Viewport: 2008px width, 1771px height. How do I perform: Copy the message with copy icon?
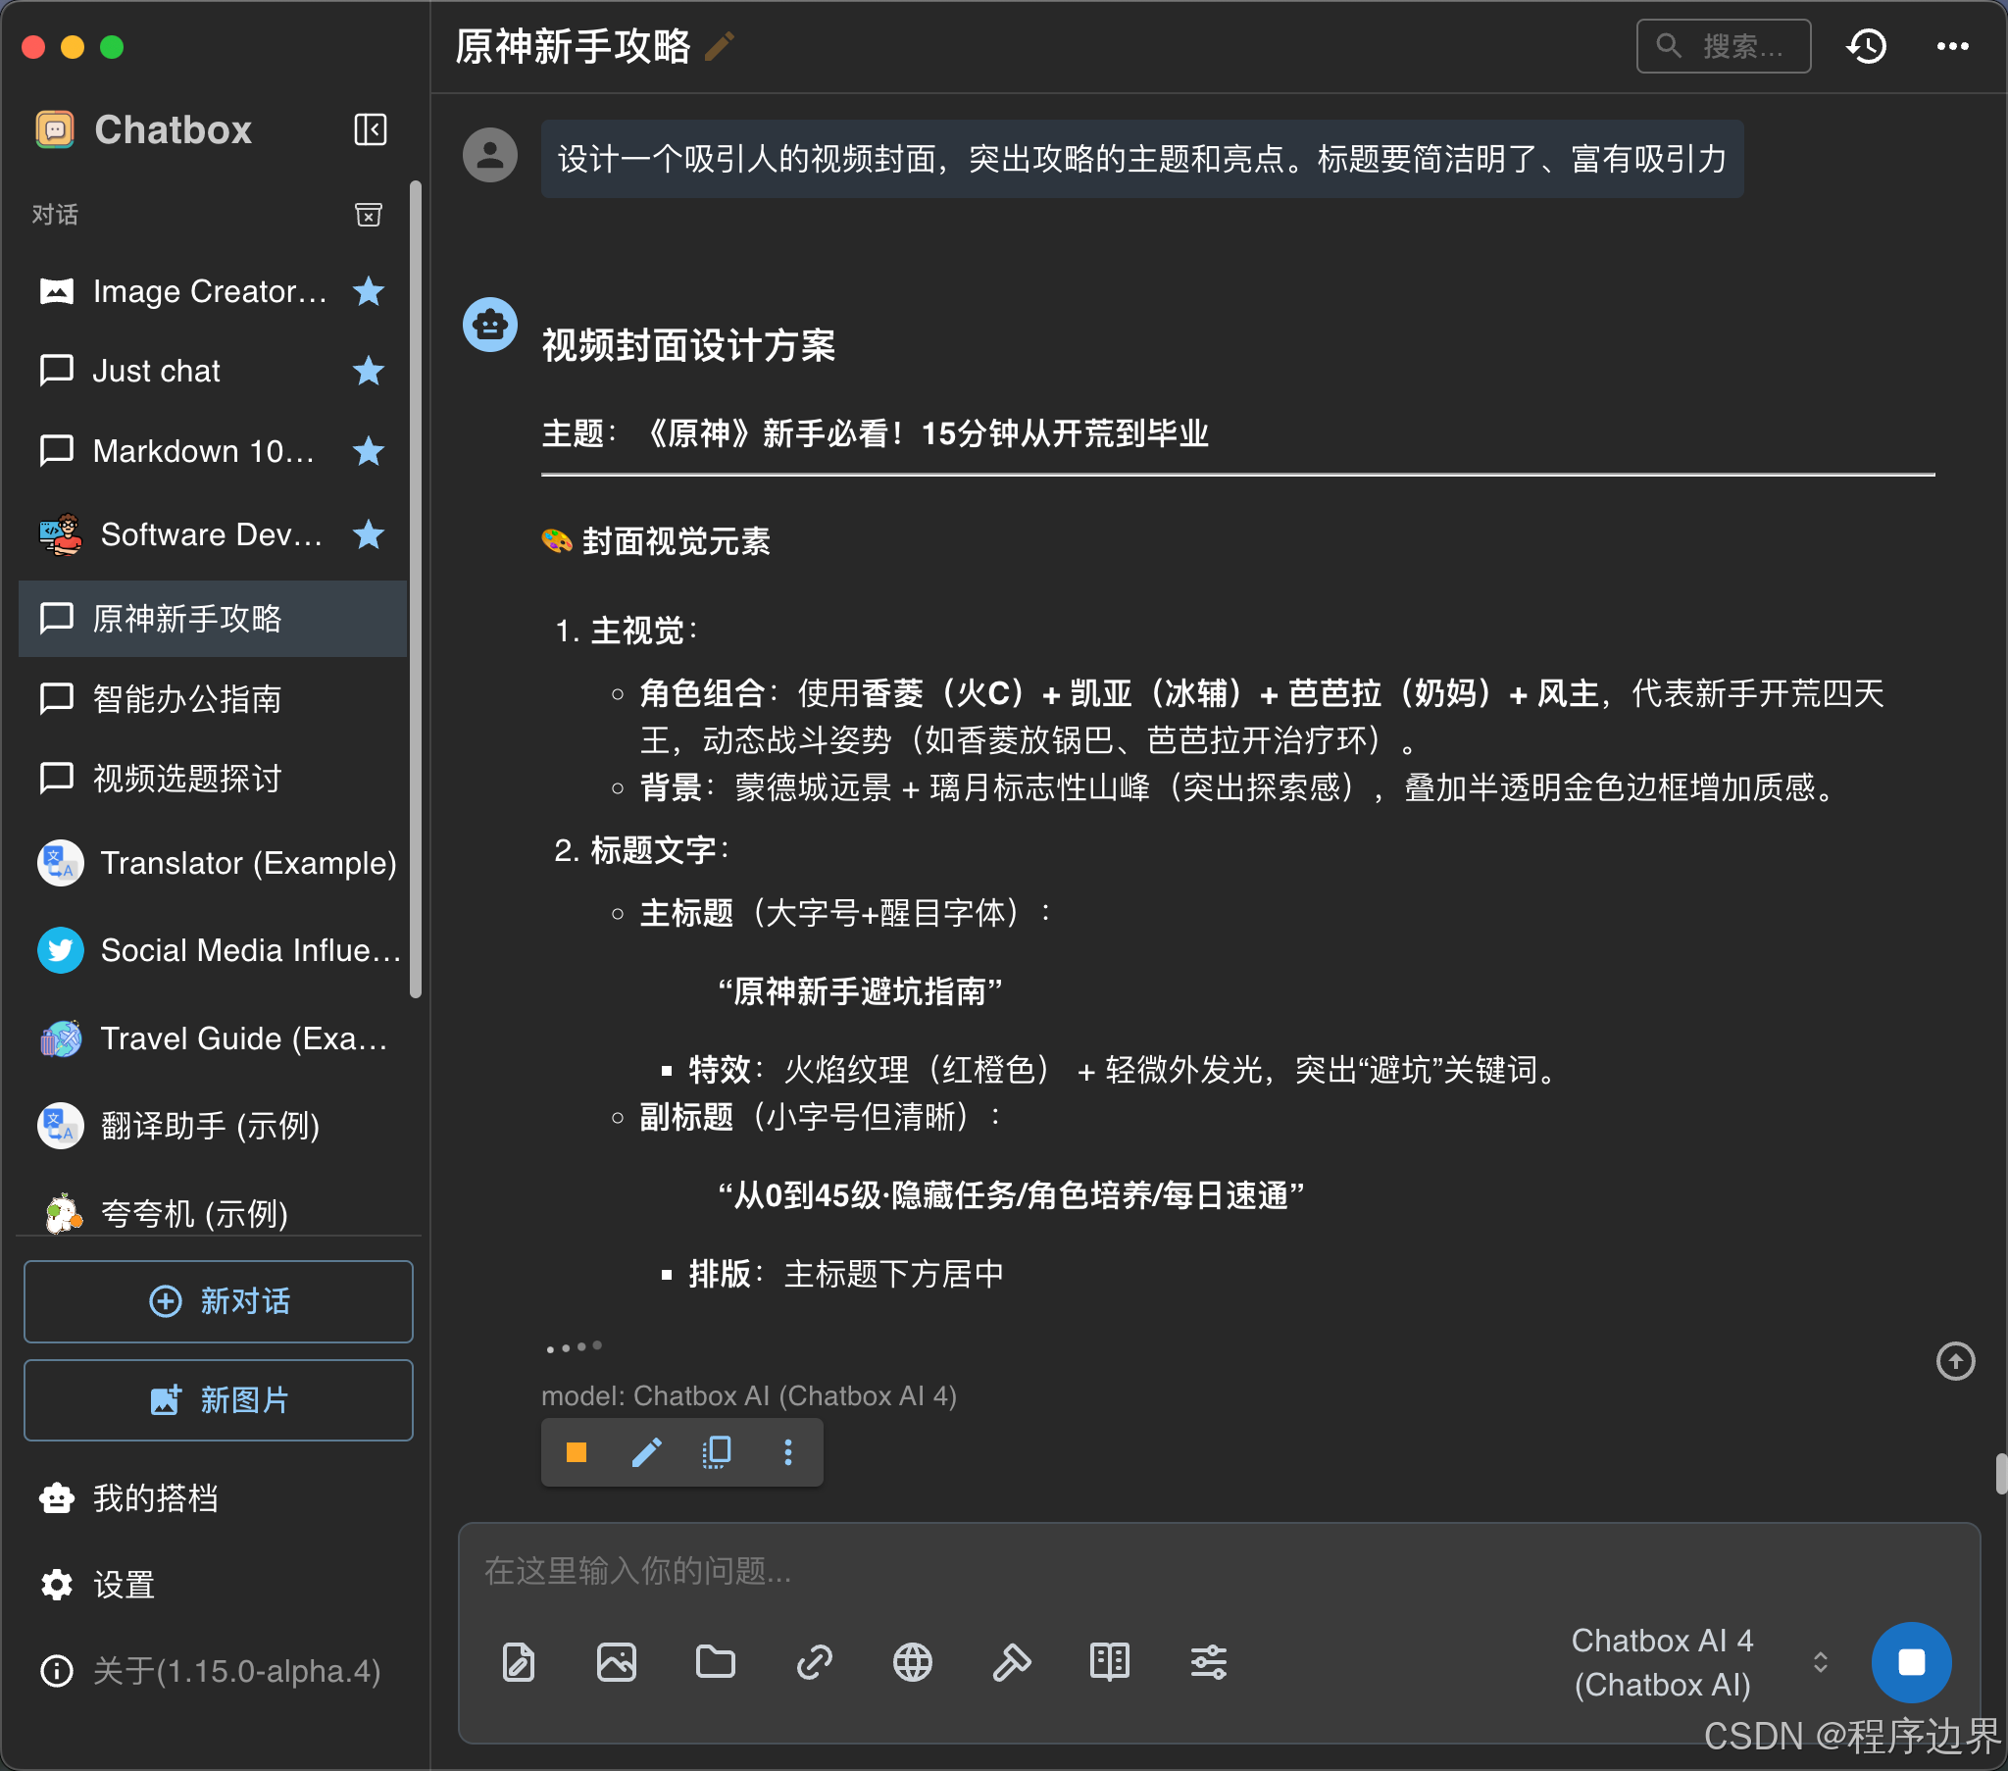pyautogui.click(x=717, y=1451)
